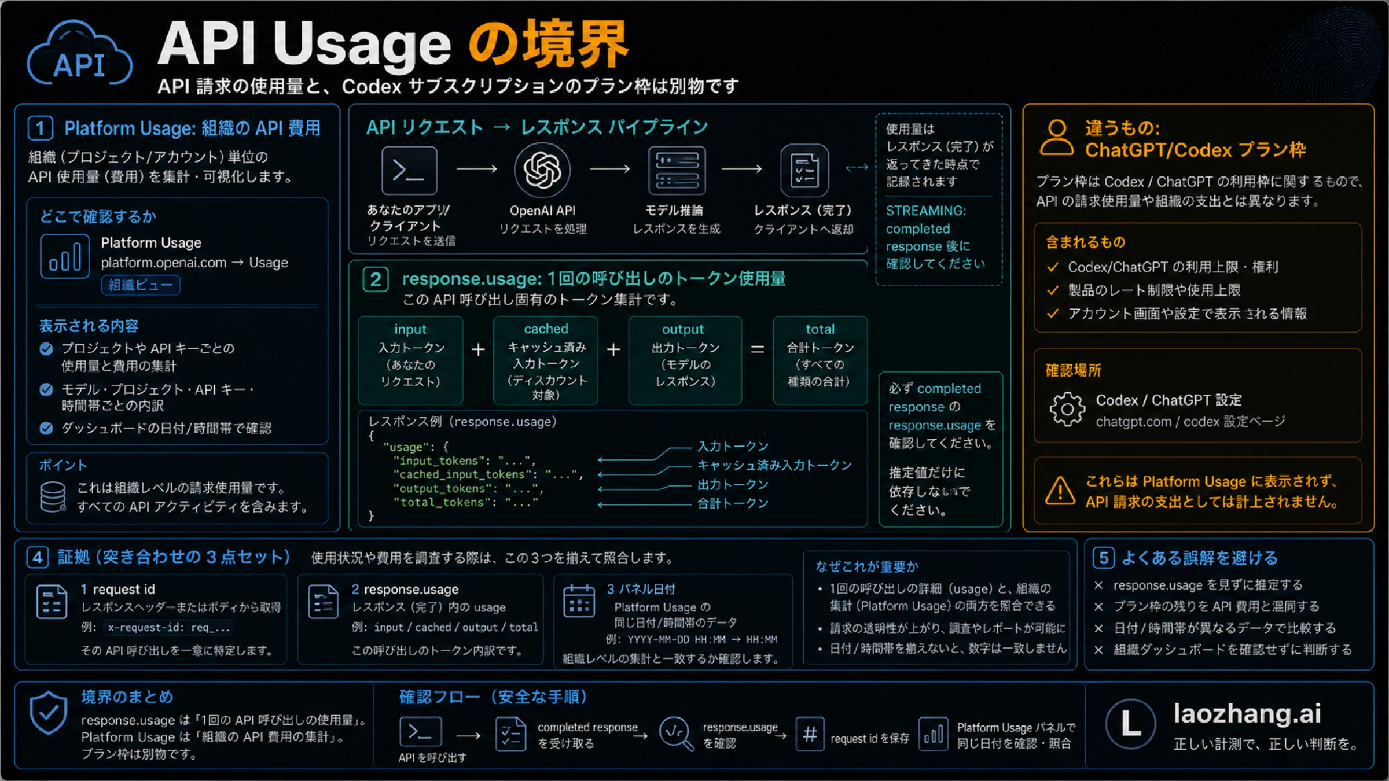This screenshot has height=781, width=1389.
Task: Click the 合計トークン annotation label beside the code
Action: tap(733, 503)
